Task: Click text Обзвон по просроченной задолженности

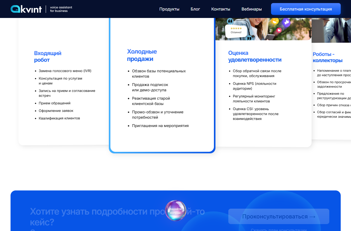Action: 334,84
